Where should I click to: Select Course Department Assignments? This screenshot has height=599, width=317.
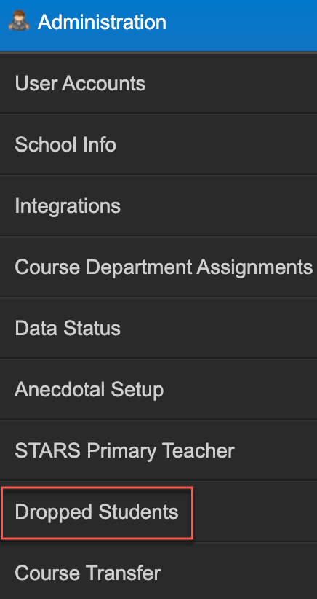pos(164,267)
